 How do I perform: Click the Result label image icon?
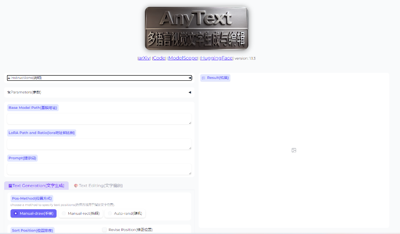click(203, 78)
